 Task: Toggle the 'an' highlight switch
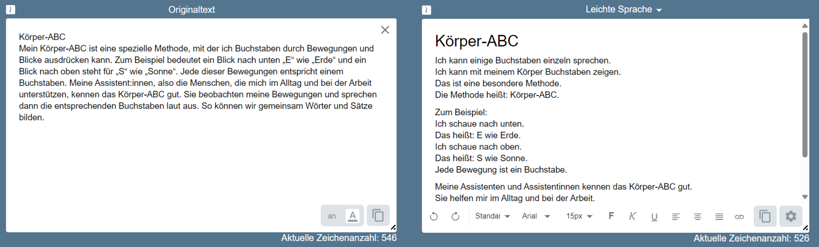tap(332, 216)
